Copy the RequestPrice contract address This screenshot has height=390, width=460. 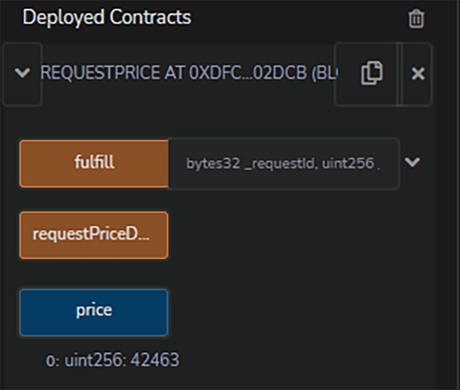(371, 74)
